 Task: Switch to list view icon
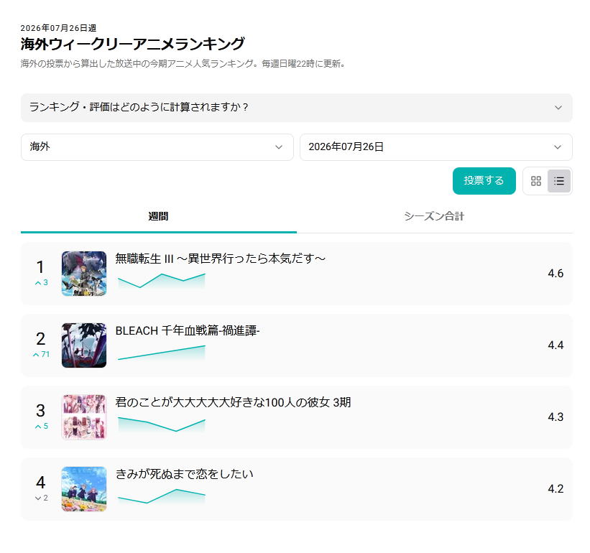pyautogui.click(x=559, y=181)
